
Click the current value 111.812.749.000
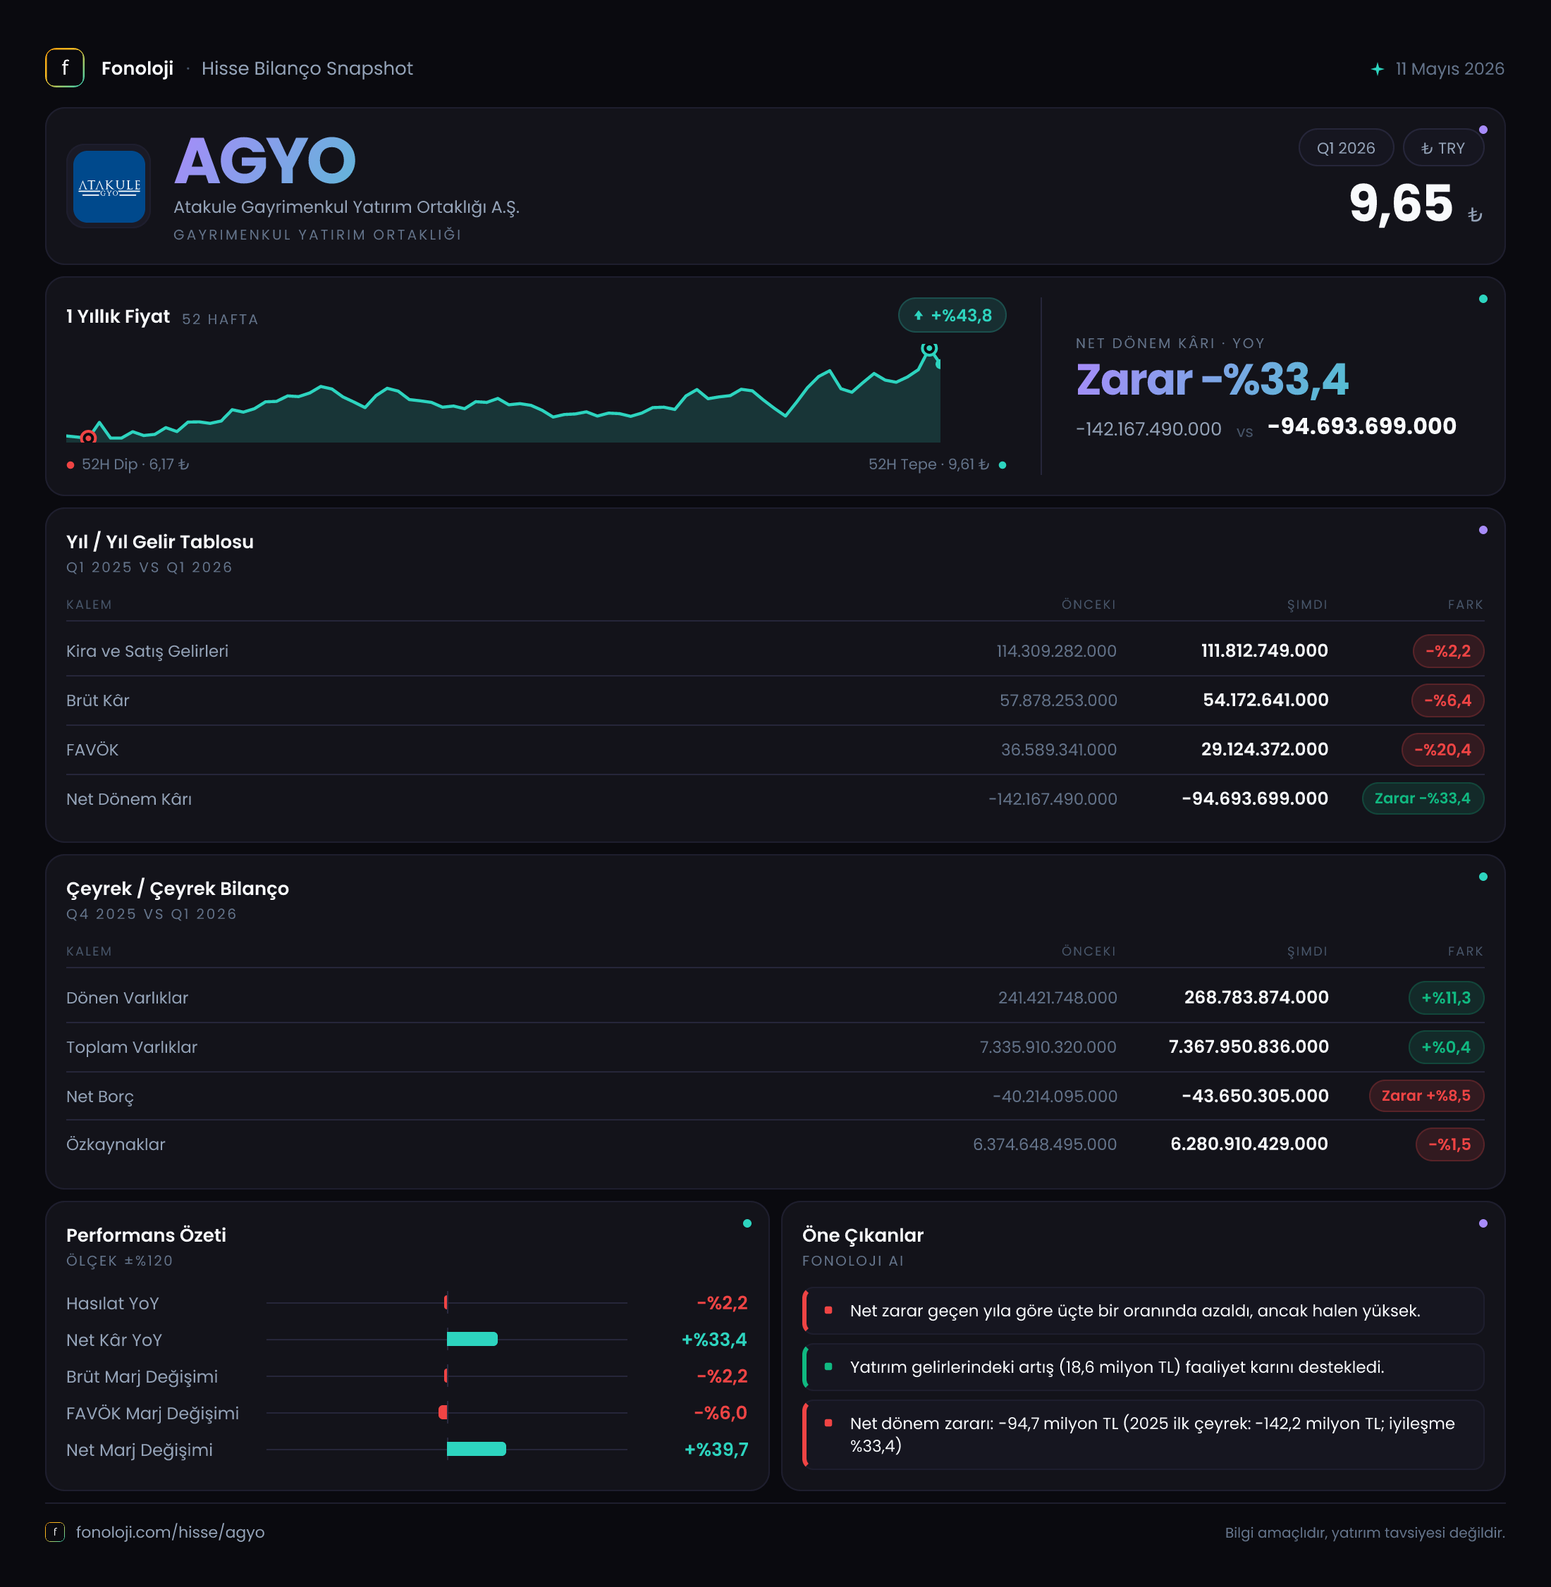1264,650
